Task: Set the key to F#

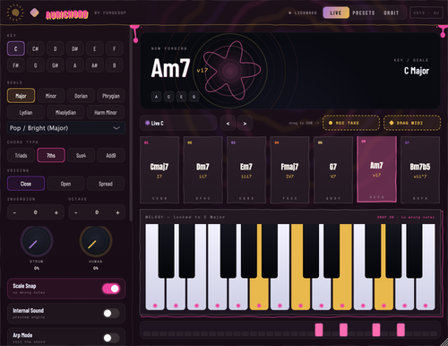Action: point(16,65)
